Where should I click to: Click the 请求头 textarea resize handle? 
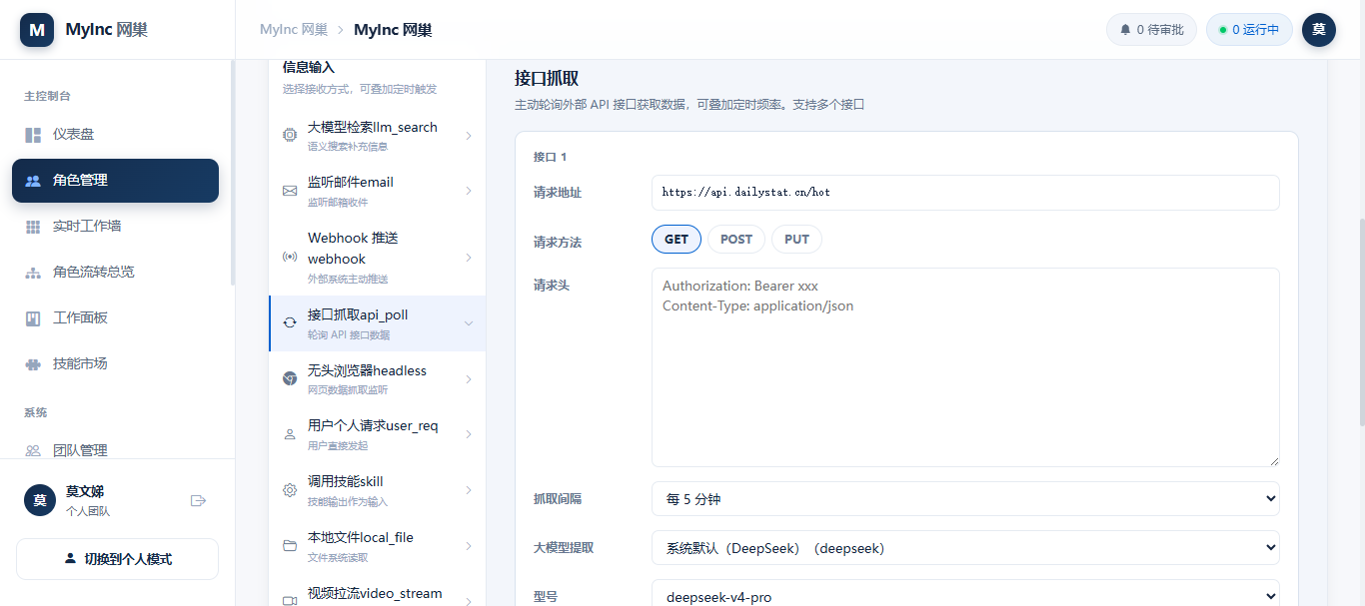(x=1273, y=460)
